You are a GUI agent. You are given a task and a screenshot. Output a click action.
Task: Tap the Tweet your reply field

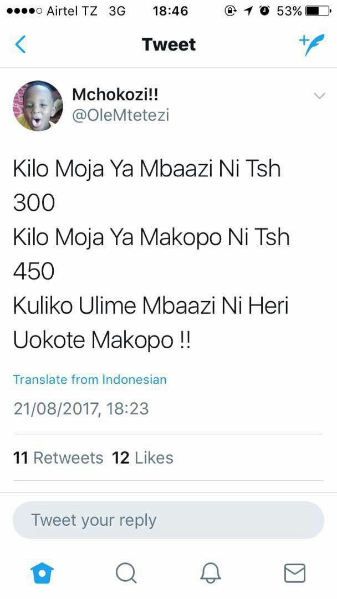(x=168, y=520)
